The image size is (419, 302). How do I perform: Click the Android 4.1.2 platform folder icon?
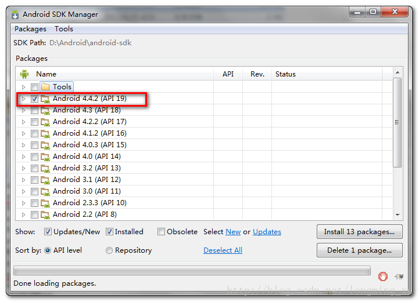coord(45,133)
